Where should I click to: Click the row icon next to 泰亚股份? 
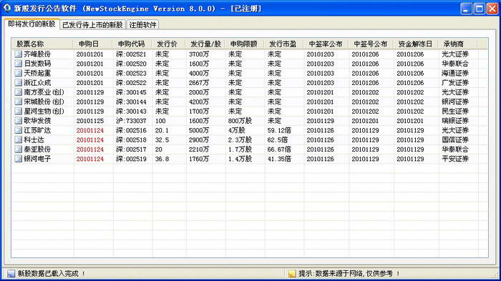18,149
